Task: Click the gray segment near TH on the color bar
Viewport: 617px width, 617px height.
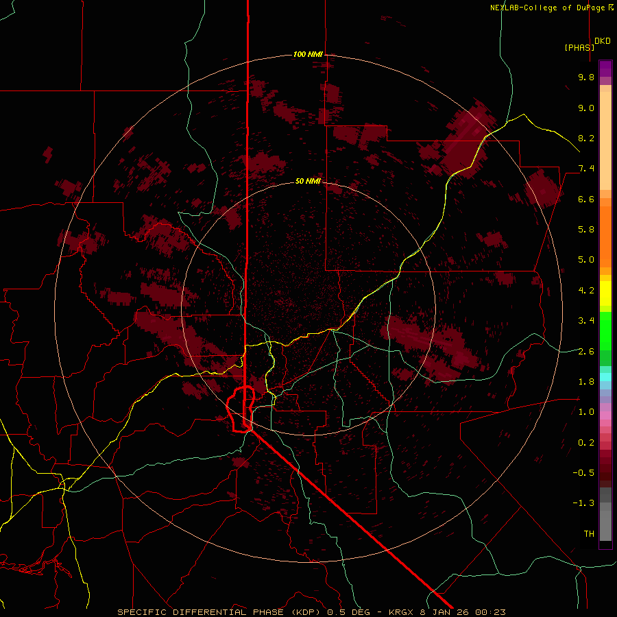Action: point(605,525)
